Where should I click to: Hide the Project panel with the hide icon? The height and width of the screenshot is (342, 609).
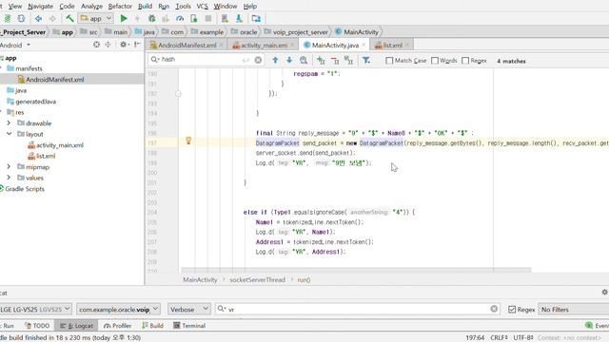coord(137,45)
